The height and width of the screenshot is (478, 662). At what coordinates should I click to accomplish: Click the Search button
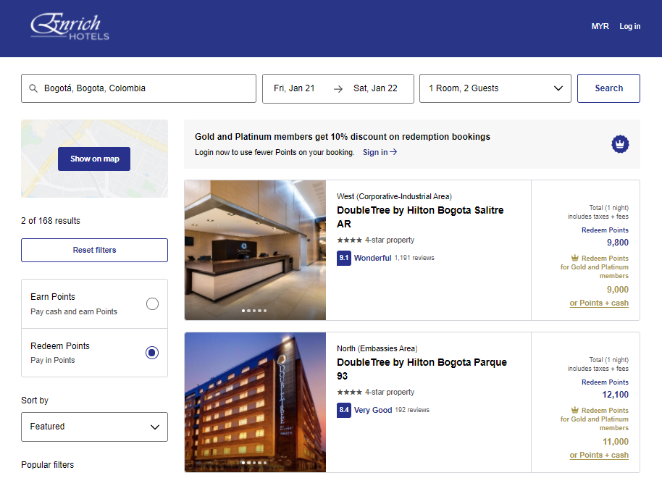[608, 88]
